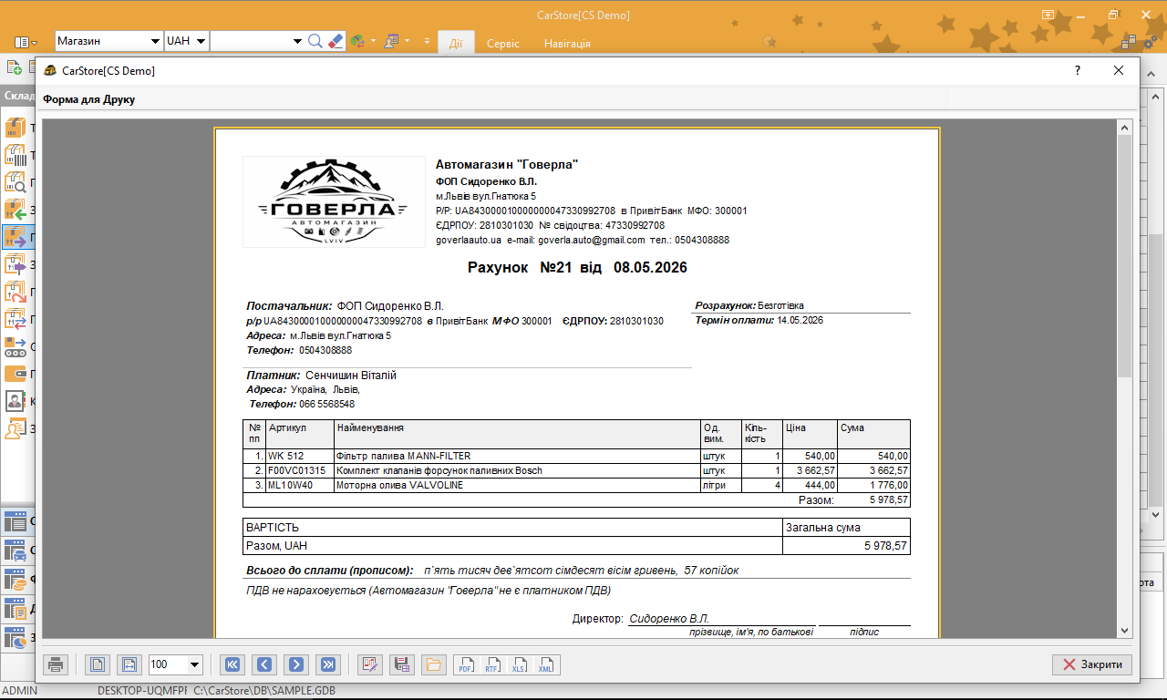1167x700 pixels.
Task: Go to previous page arrow button
Action: coord(263,664)
